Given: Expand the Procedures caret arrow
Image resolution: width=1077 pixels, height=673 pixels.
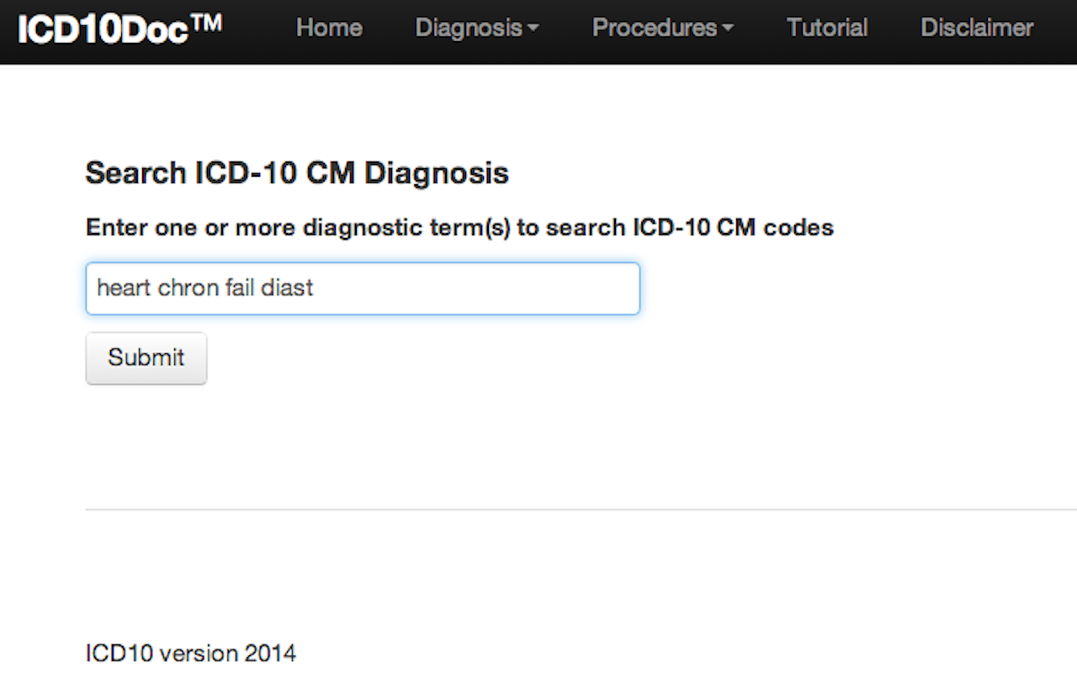Looking at the screenshot, I should click(728, 30).
